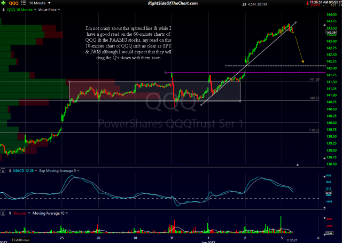Click the 4.5M volume readout in header
The width and height of the screenshot is (342, 243).
pyautogui.click(x=252, y=4)
